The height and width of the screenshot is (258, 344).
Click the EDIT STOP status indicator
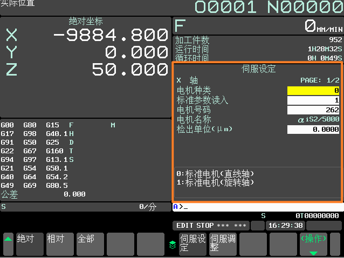(211, 225)
